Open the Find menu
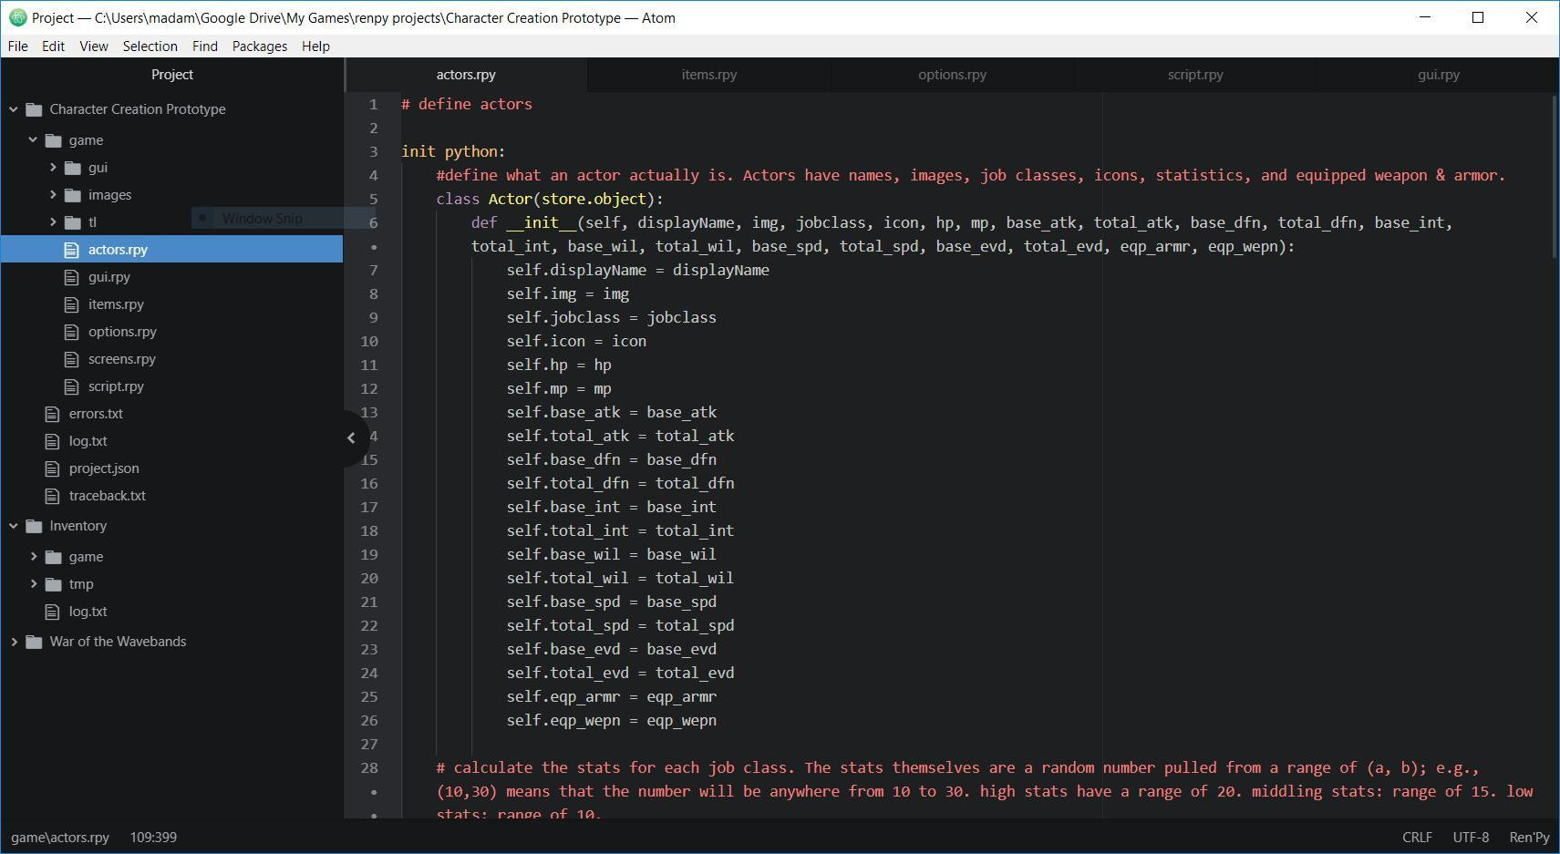The image size is (1560, 854). pyautogui.click(x=205, y=46)
